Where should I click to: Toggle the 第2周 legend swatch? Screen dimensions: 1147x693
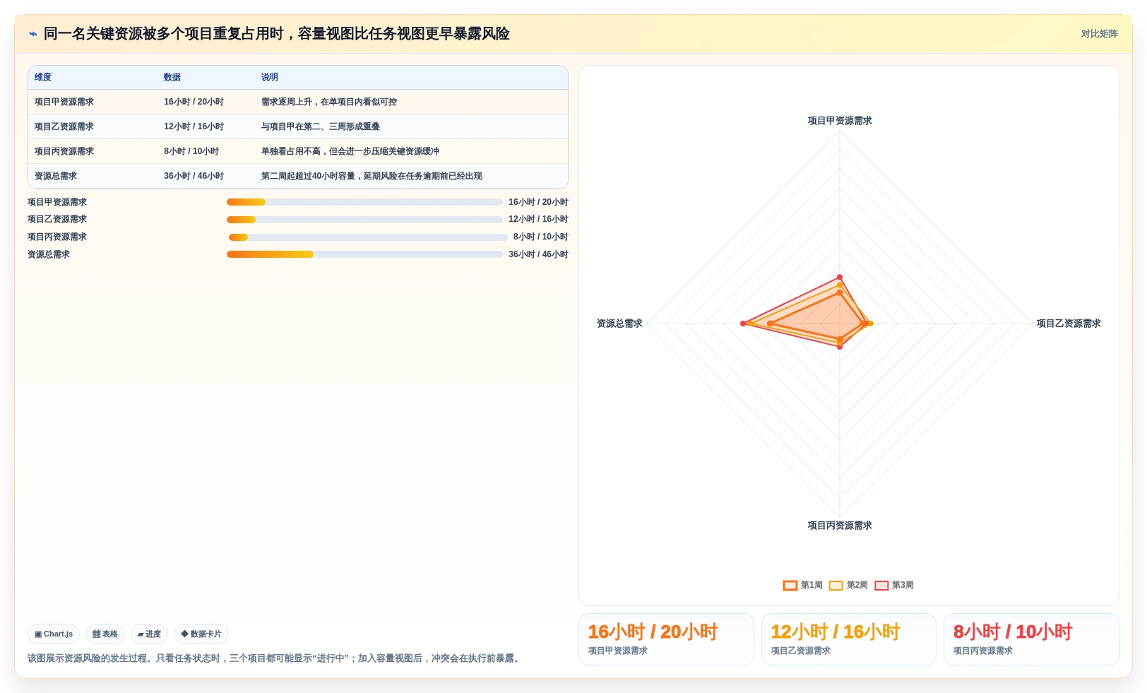coord(836,586)
